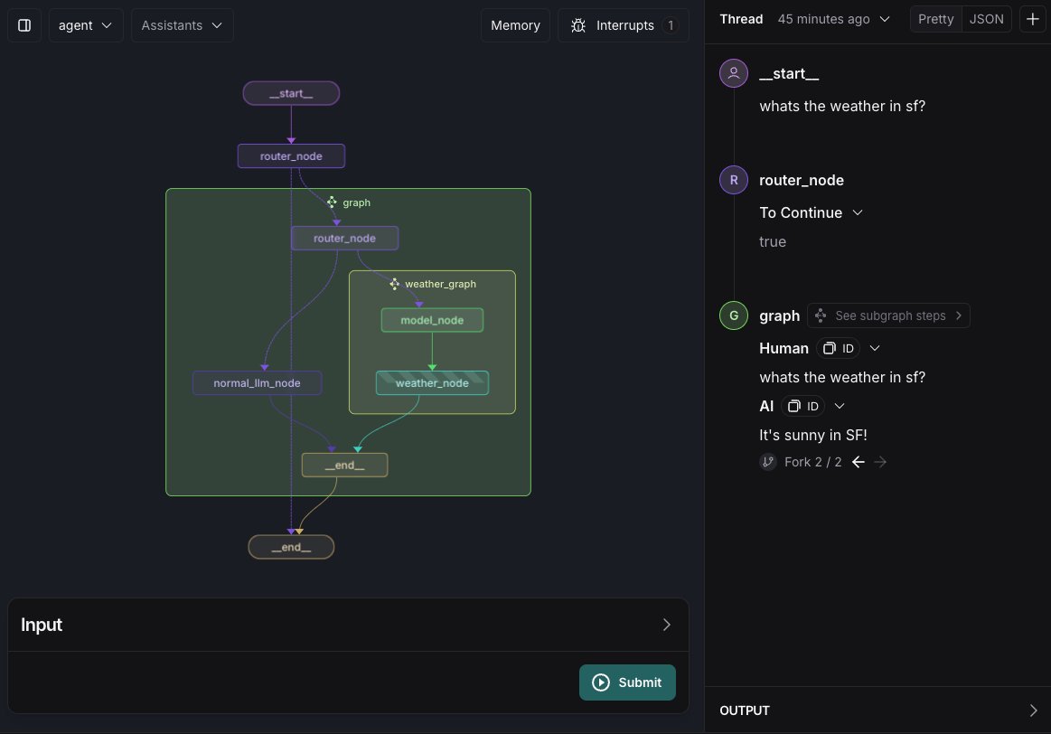Select the normal_llm_node

coord(257,382)
